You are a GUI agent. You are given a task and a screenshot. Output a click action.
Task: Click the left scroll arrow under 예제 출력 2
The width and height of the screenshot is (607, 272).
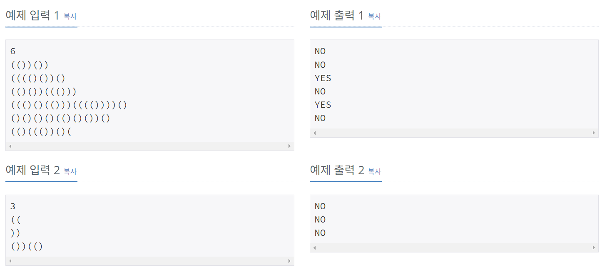point(313,247)
